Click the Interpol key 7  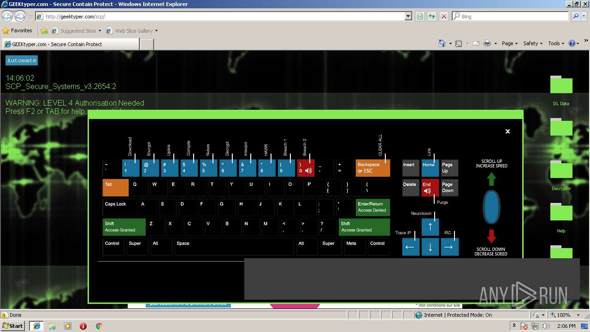point(248,168)
